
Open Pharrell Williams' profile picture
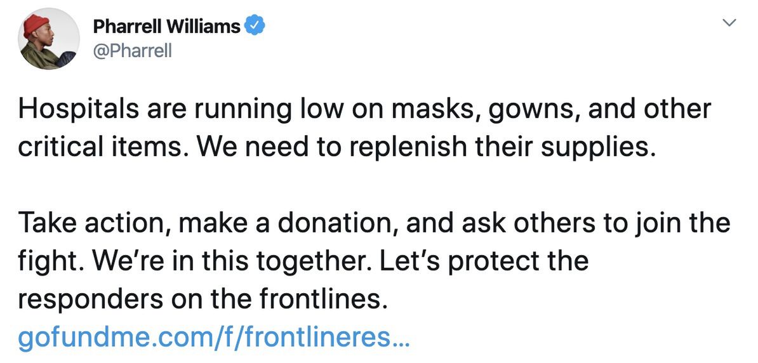pyautogui.click(x=49, y=39)
